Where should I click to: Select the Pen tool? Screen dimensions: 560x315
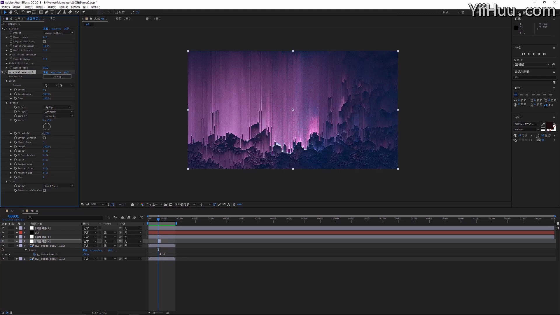click(47, 12)
